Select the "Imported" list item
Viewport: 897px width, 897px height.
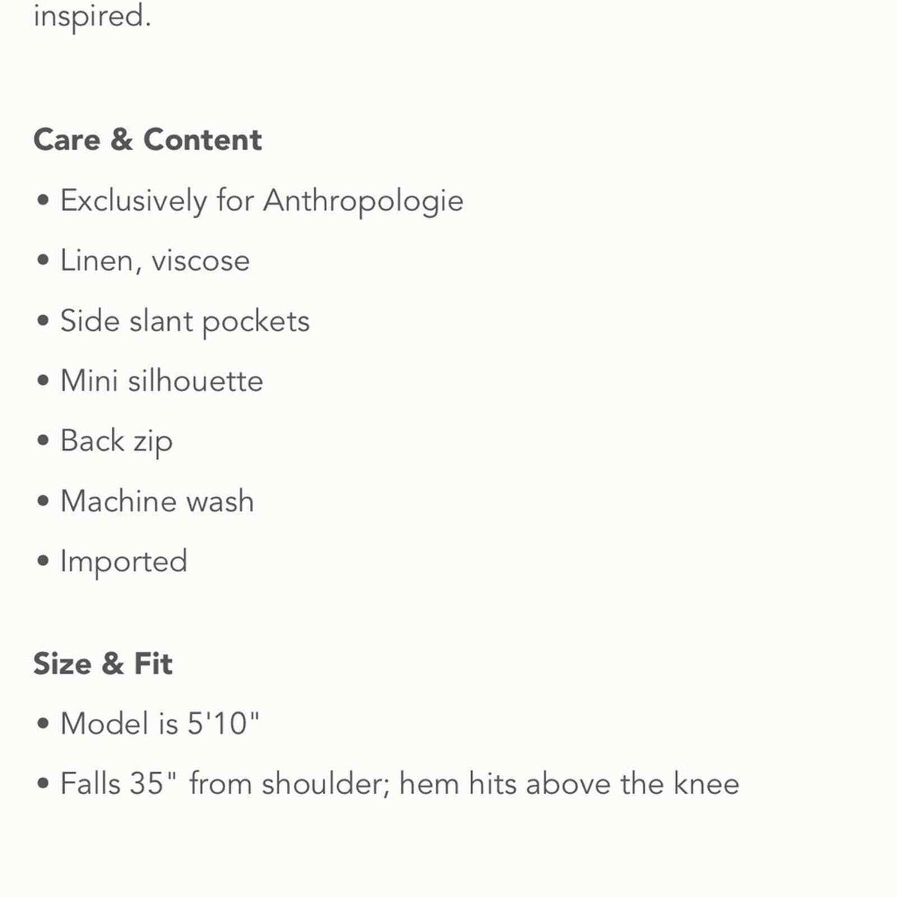coord(124,561)
